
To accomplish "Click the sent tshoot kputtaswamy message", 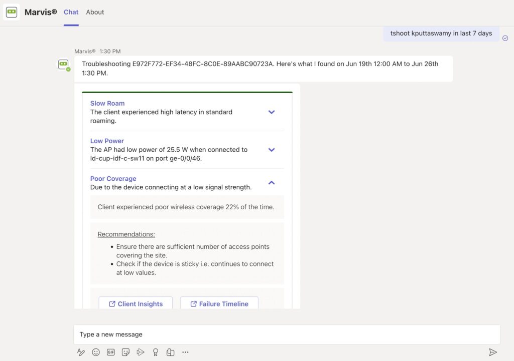I will point(441,34).
